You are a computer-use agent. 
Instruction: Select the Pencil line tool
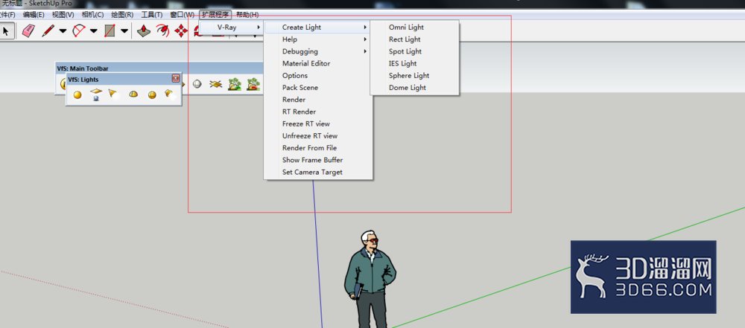click(x=48, y=30)
